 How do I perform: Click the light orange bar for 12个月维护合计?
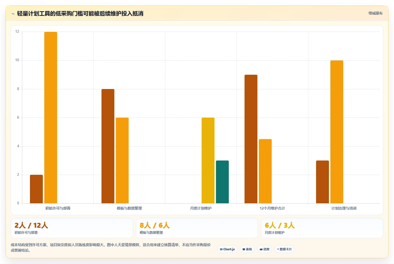[x=265, y=171]
